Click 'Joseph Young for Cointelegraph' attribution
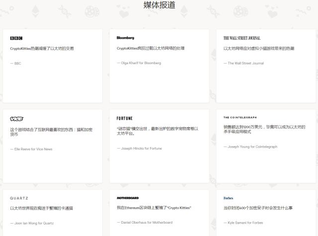318x236 pixels. pos(252,147)
